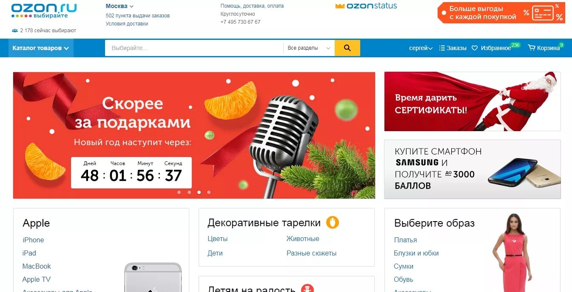Open the Заказы list icon
This screenshot has height=292, width=572.
pyautogui.click(x=442, y=48)
